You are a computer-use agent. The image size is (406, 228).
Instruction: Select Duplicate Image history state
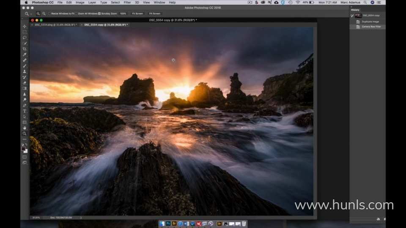pyautogui.click(x=370, y=22)
